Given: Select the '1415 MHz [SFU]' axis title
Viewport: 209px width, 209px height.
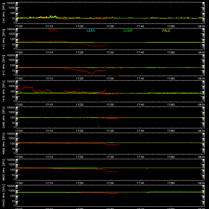Looking at the screenshot, I should [3, 91].
